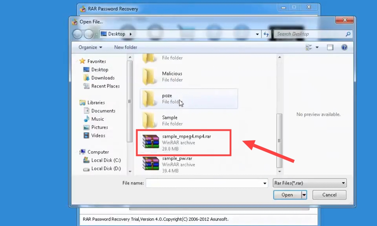This screenshot has width=377, height=226.
Task: Click the Local Disk (D:) drive icon
Action: pos(86,169)
